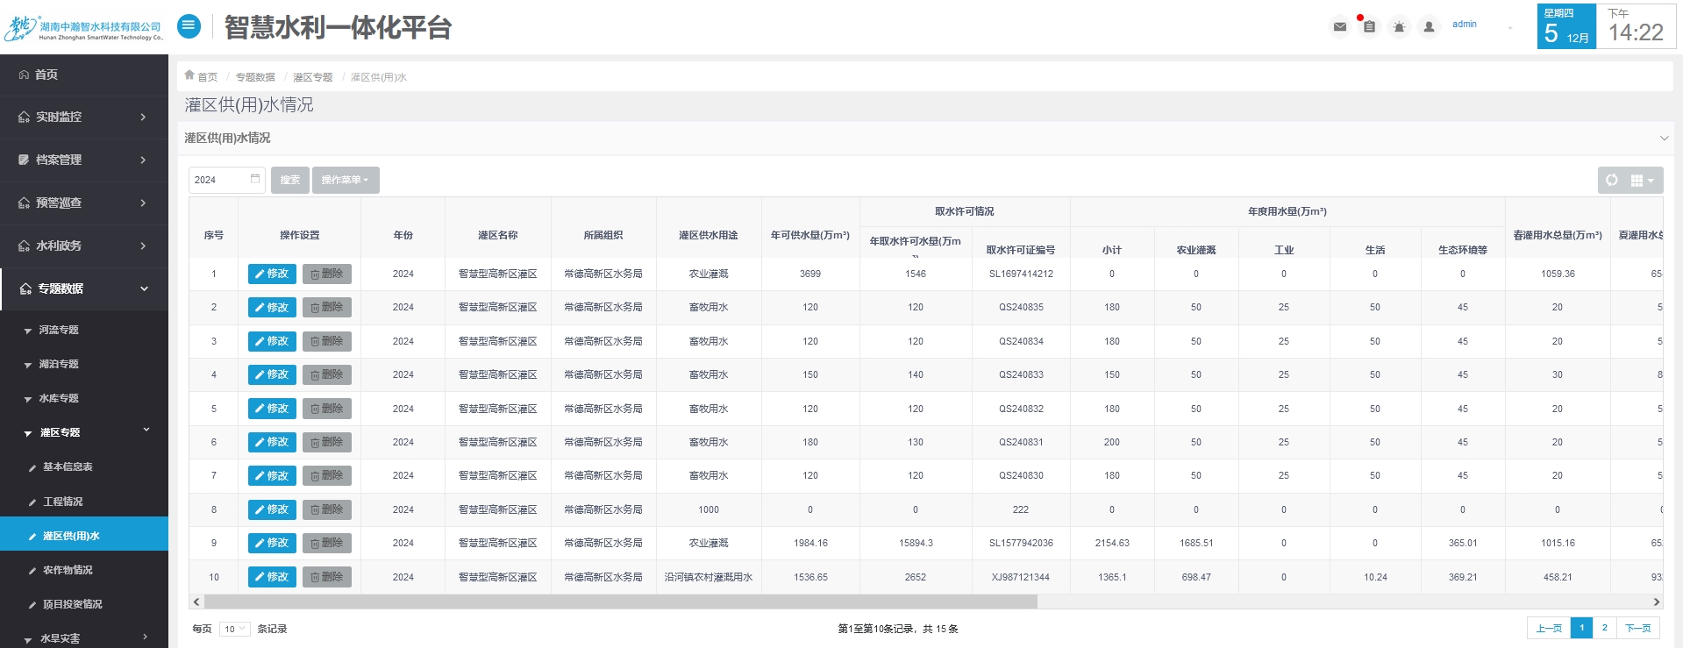Open the alarm notification icon

tap(1399, 26)
